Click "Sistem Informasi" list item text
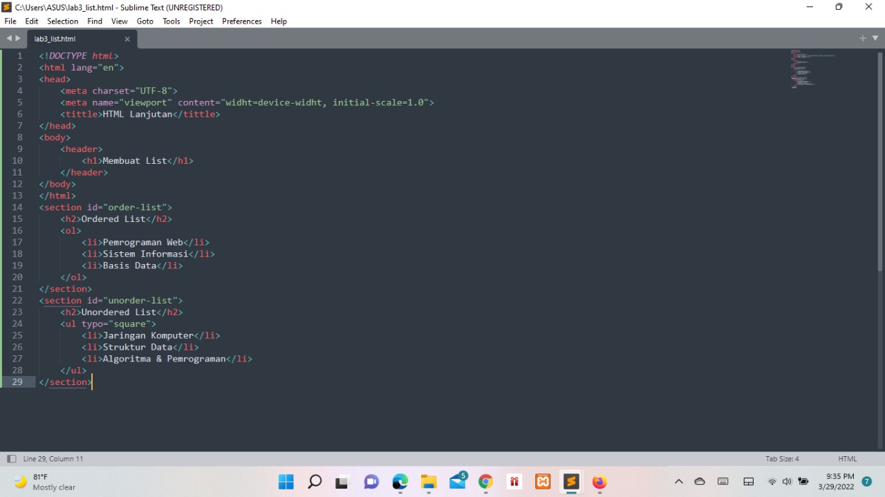Image resolution: width=885 pixels, height=497 pixels. [x=146, y=254]
